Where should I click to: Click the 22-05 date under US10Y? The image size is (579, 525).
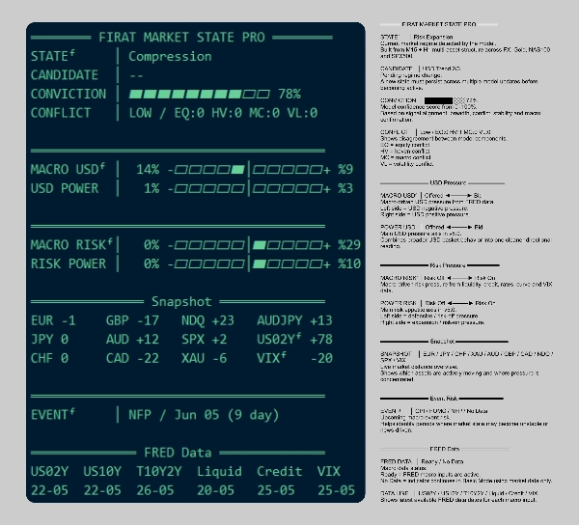pyautogui.click(x=102, y=490)
